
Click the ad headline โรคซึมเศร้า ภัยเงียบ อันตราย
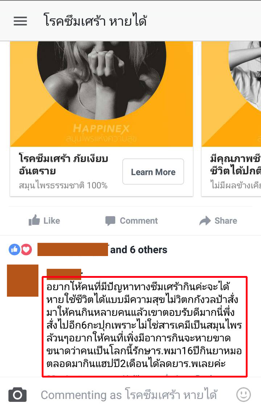(63, 165)
